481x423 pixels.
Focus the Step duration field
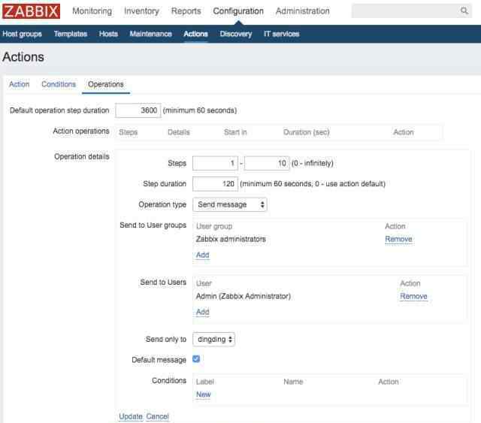[x=215, y=184]
